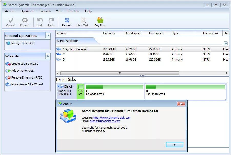Click the Undo arrow icon
This screenshot has height=155, width=231.
pos(40,20)
